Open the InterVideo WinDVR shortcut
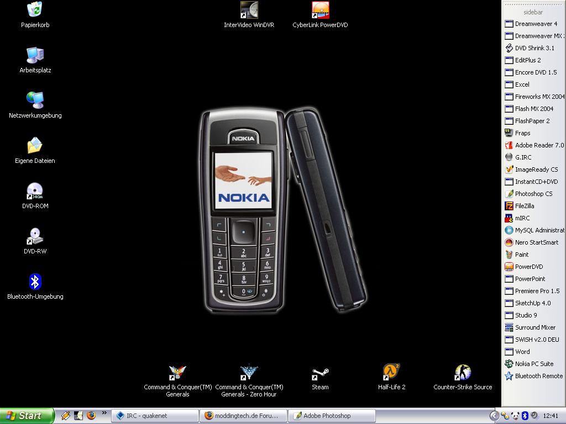The width and height of the screenshot is (566, 424). (x=249, y=10)
